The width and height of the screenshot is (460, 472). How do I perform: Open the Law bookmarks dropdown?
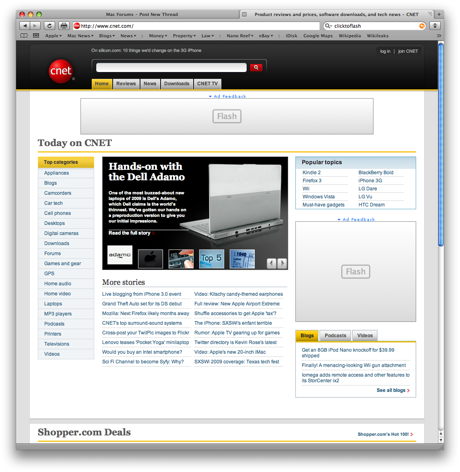[x=208, y=36]
